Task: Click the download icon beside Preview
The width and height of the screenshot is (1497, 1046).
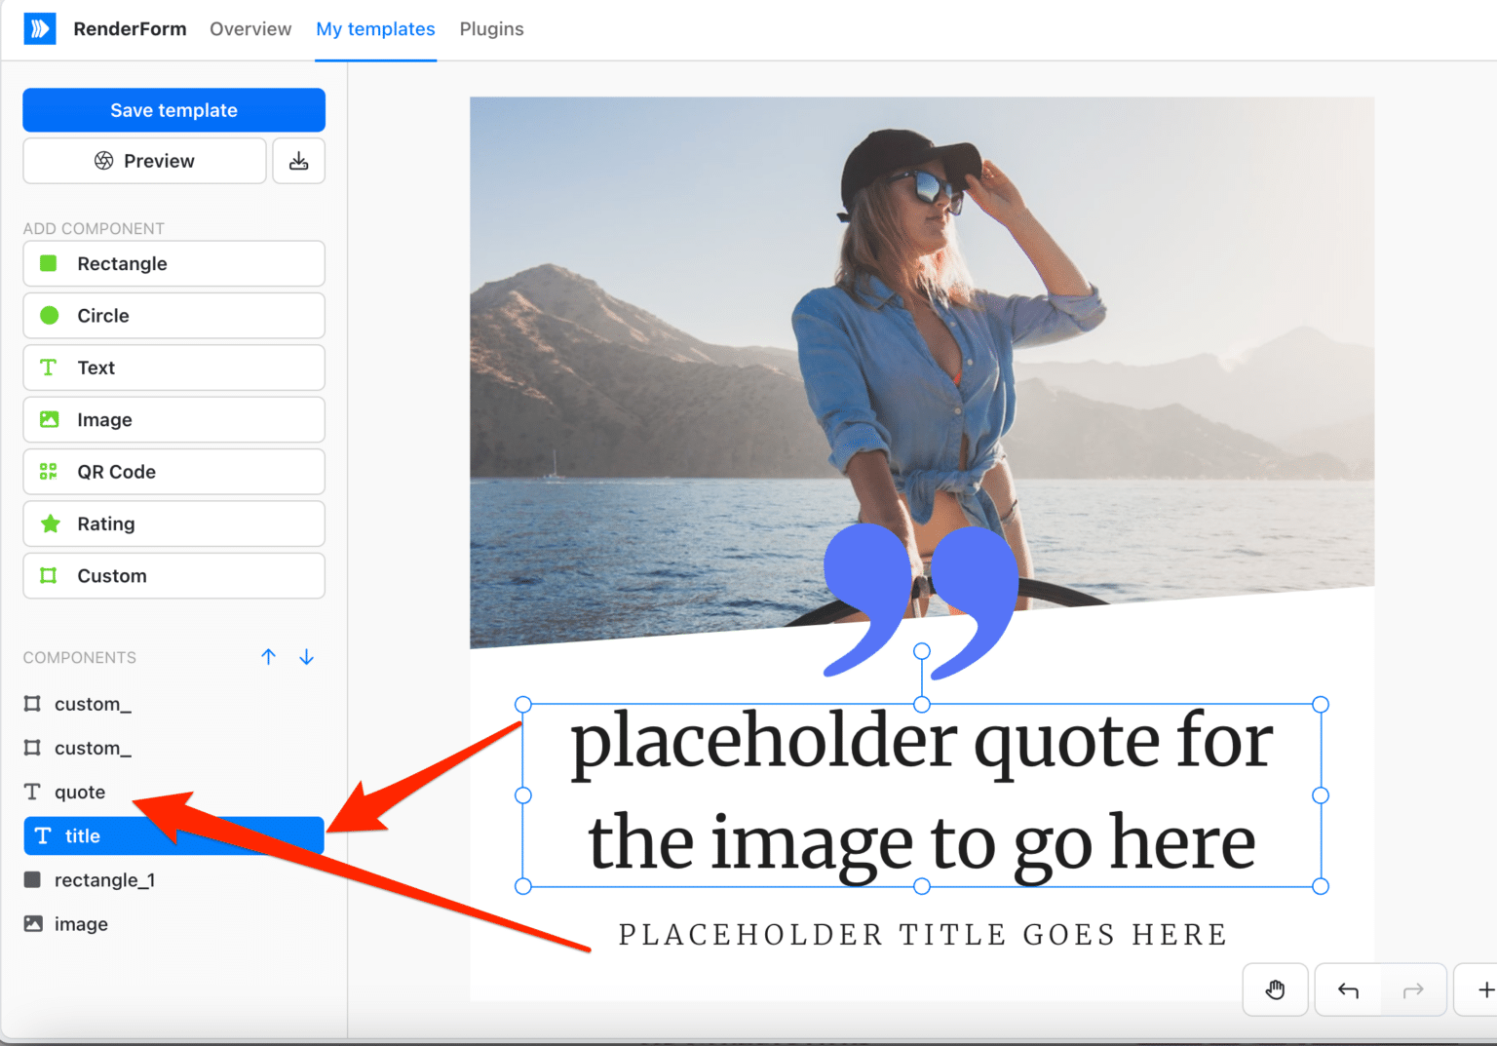Action: [x=298, y=161]
